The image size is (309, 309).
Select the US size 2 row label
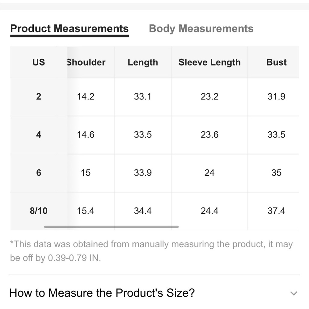point(39,97)
